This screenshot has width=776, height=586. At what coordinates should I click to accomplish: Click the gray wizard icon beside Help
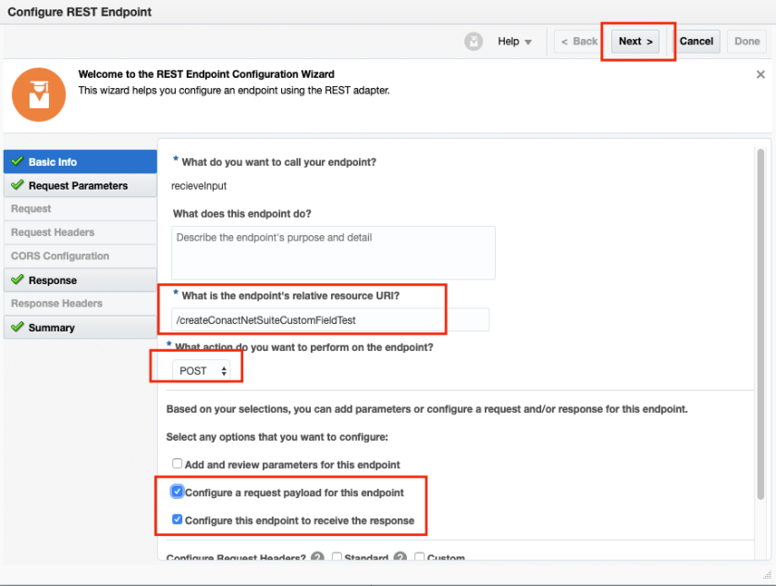(x=474, y=42)
